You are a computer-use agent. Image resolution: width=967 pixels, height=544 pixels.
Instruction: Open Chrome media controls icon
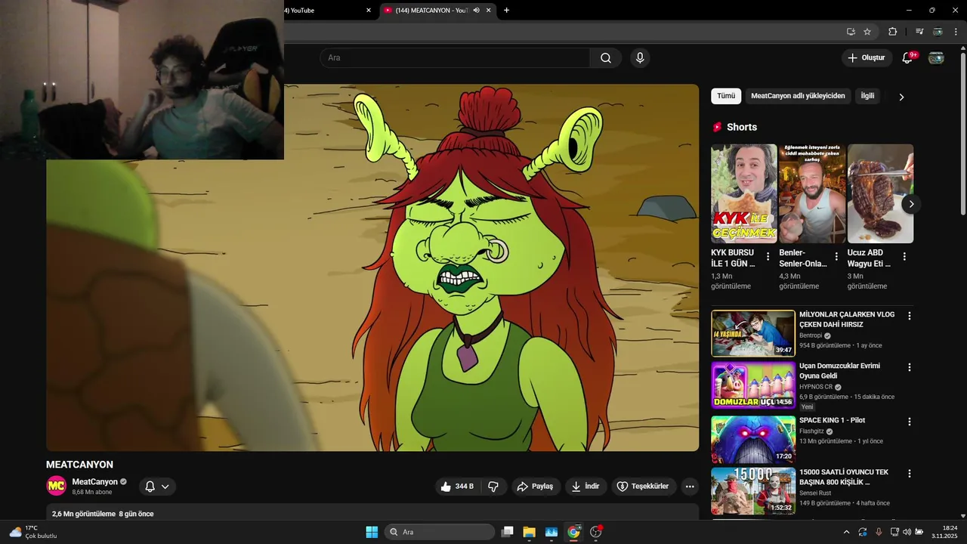(x=919, y=32)
